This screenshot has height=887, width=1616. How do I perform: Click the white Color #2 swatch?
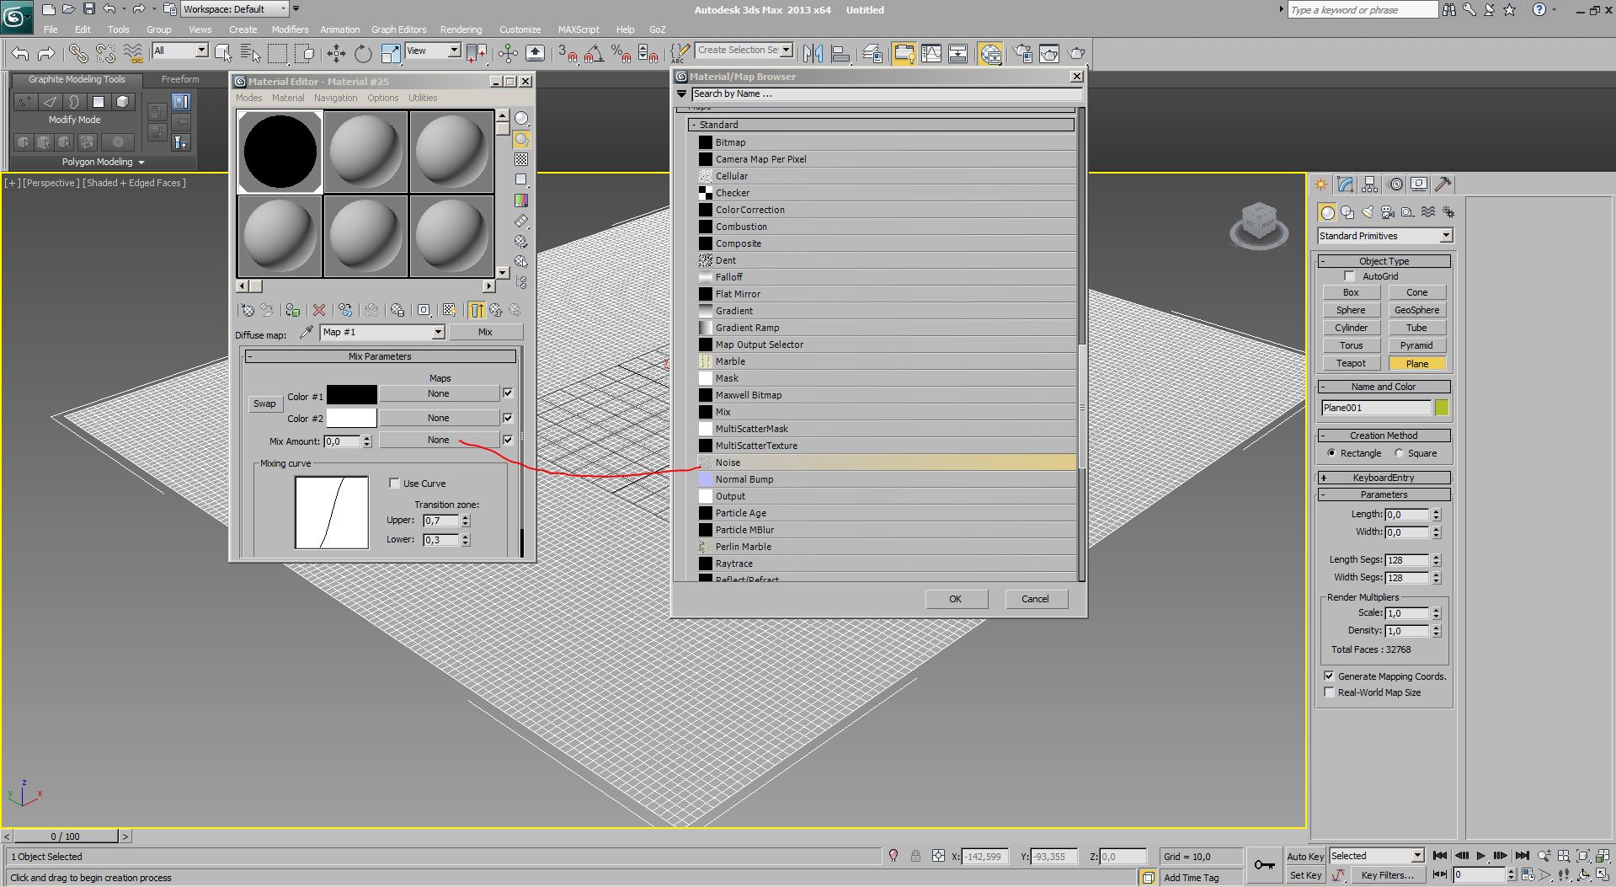pyautogui.click(x=351, y=419)
